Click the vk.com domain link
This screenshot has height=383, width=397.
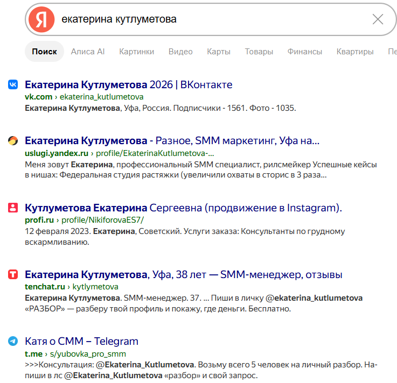click(x=38, y=97)
